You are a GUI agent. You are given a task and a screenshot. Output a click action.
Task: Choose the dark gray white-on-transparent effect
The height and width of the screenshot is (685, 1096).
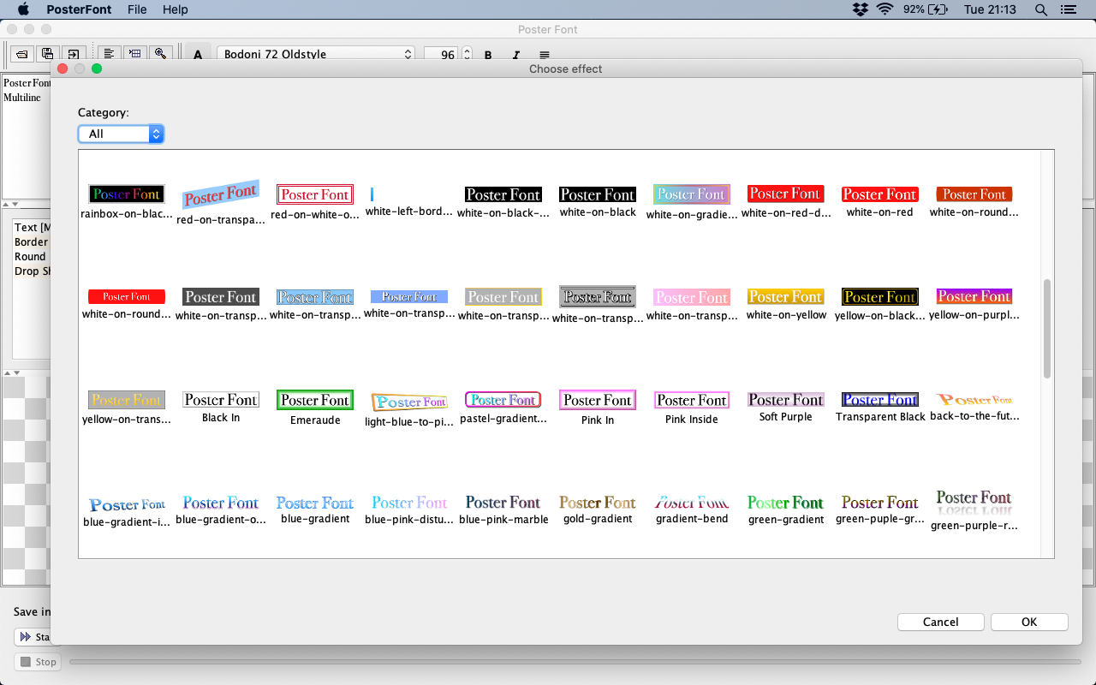[221, 297]
